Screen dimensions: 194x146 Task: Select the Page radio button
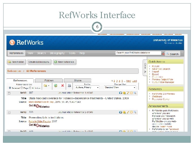point(22,88)
